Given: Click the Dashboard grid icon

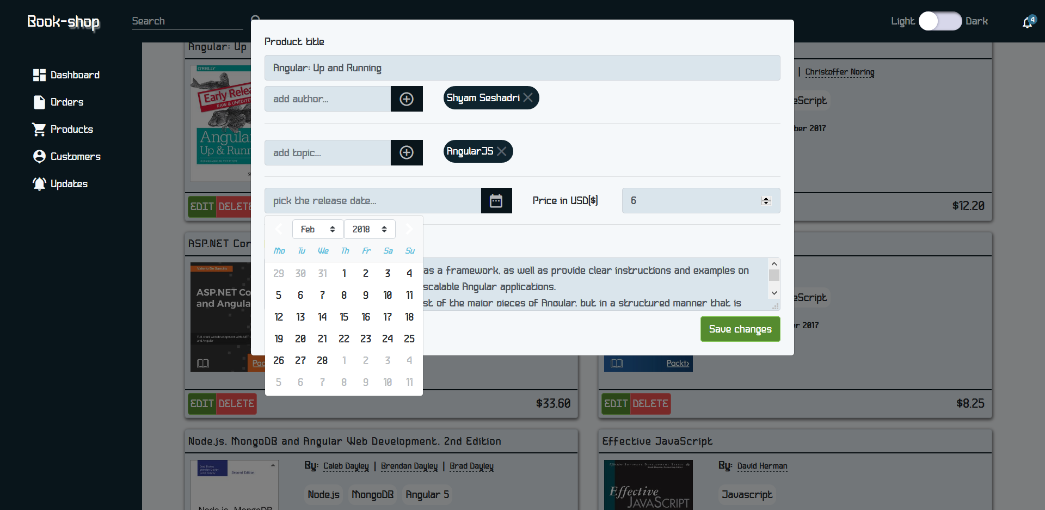Looking at the screenshot, I should coord(39,75).
